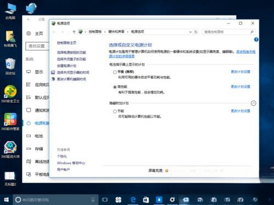
Task: Open 控制面板主页 link
Action: [66, 43]
